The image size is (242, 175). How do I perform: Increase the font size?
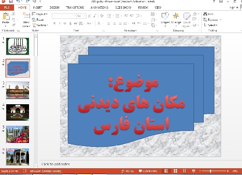(90, 16)
